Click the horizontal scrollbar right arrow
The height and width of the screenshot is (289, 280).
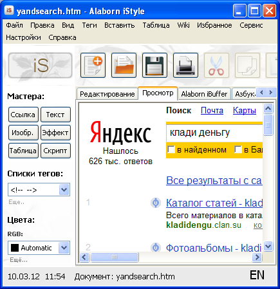click(257, 257)
